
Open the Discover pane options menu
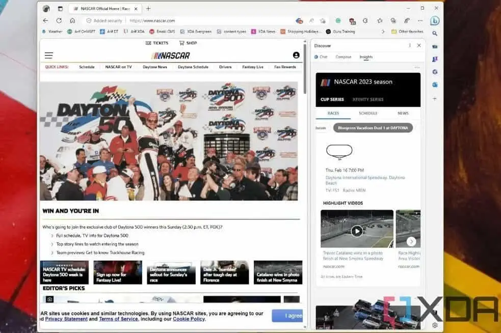pyautogui.click(x=410, y=46)
